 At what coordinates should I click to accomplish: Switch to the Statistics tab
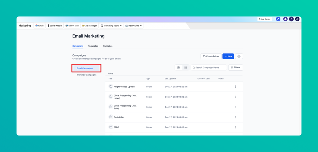pos(108,46)
